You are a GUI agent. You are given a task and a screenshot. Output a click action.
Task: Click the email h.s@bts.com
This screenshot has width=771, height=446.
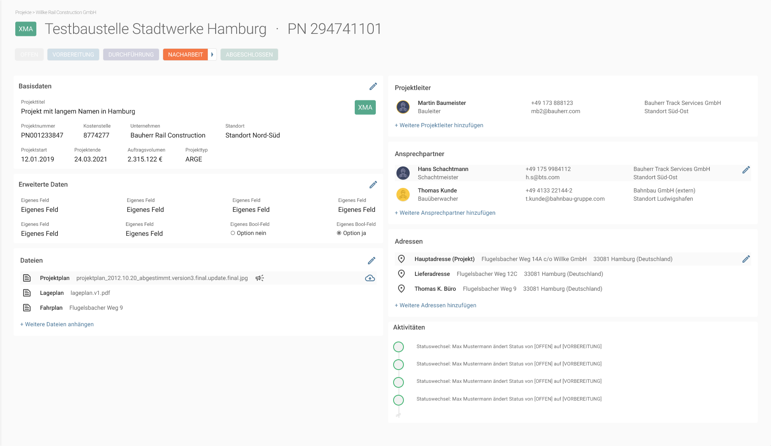pyautogui.click(x=543, y=177)
